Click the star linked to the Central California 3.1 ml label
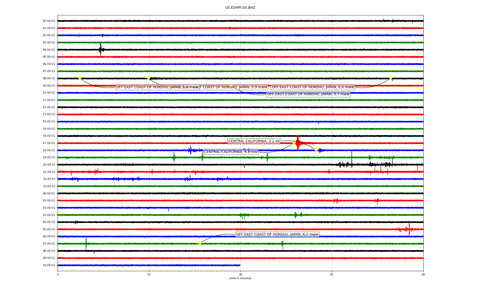This screenshot has height=301, width=481. coord(316,150)
